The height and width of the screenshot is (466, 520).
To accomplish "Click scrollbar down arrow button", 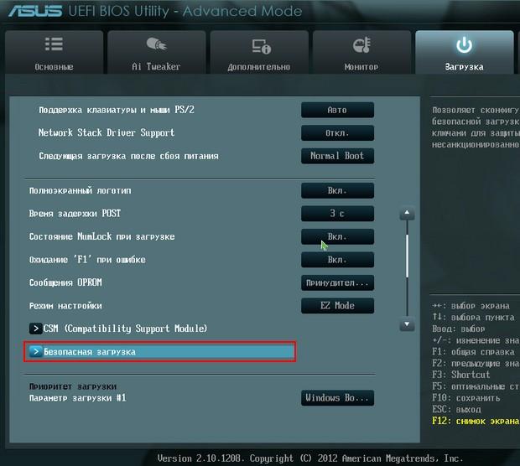I will pos(407,324).
